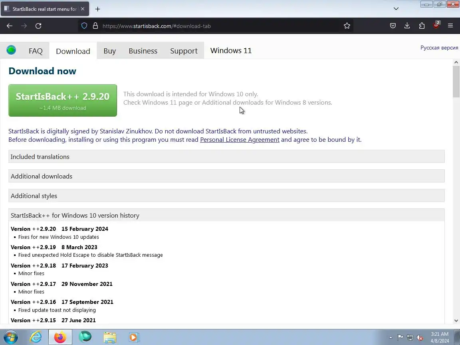Expand the Additional styles section
The image size is (460, 345).
(226, 196)
